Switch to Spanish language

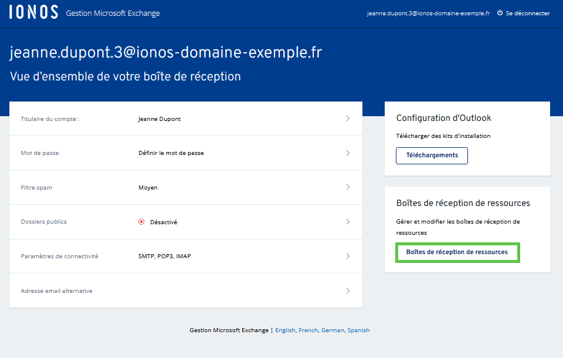tap(358, 330)
